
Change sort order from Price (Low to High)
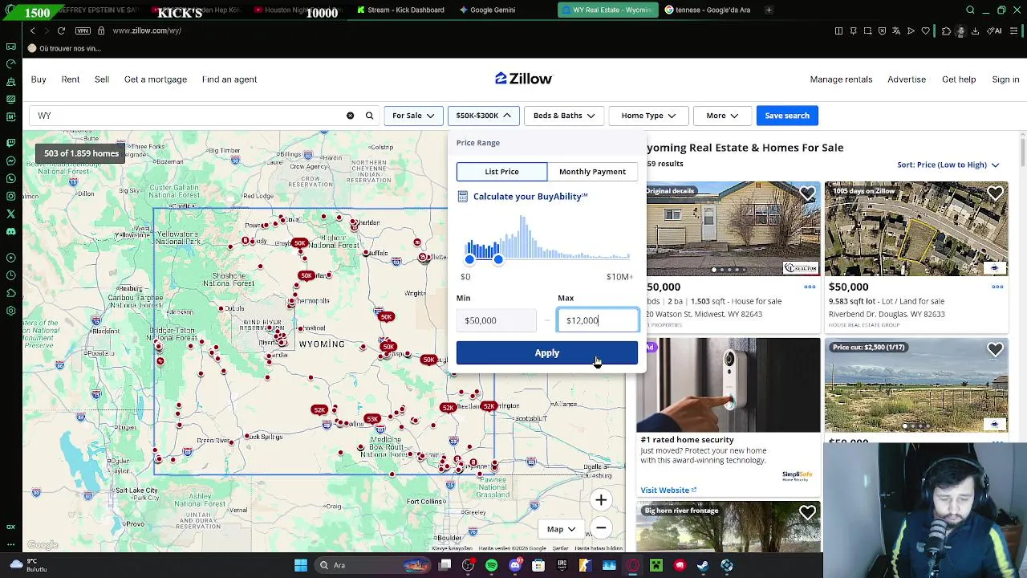(948, 165)
